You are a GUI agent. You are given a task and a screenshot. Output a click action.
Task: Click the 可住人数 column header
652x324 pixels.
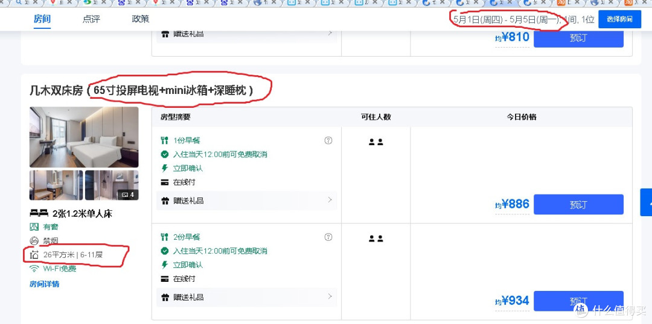[376, 117]
